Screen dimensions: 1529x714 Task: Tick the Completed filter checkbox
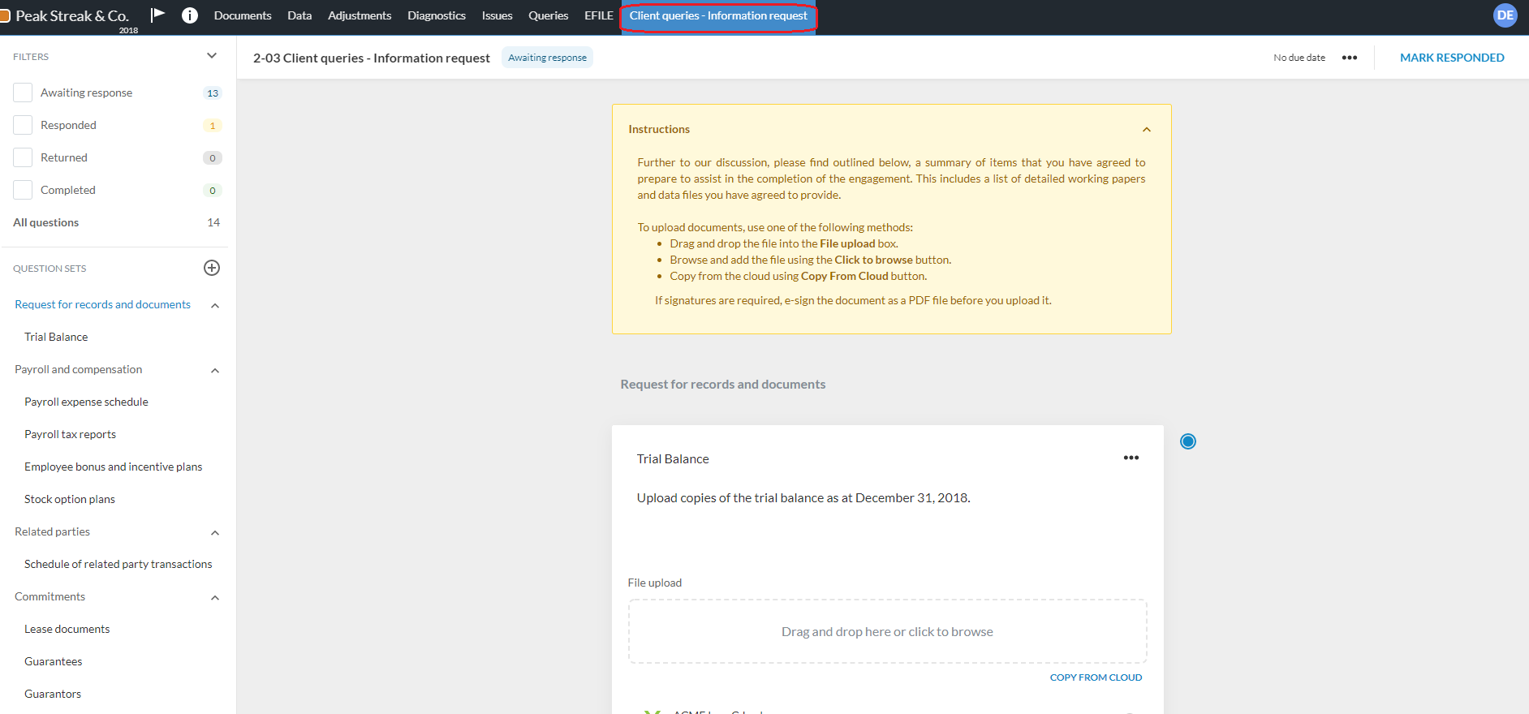(x=23, y=190)
